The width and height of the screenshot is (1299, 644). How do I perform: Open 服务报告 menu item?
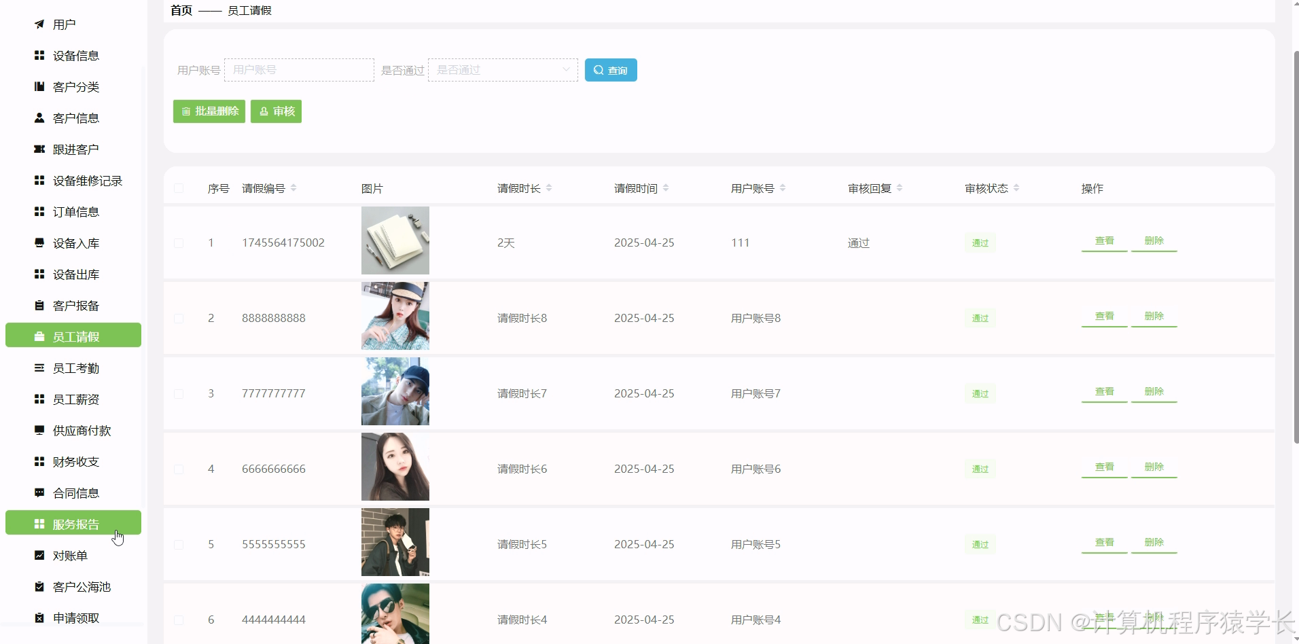pyautogui.click(x=73, y=523)
